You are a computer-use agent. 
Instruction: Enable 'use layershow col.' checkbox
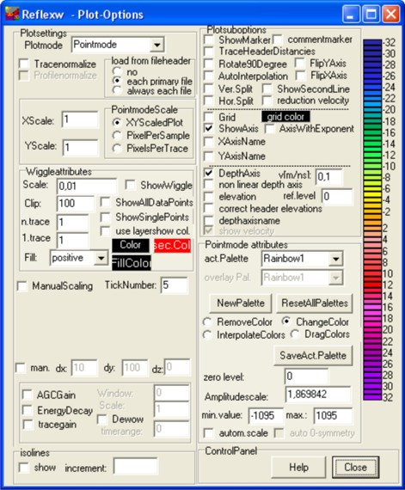[x=105, y=231]
